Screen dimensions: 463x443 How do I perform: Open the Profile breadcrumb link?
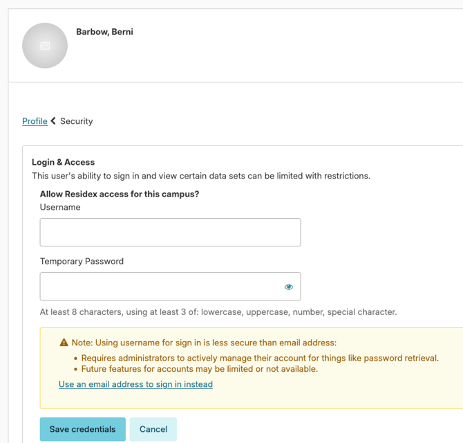(35, 121)
